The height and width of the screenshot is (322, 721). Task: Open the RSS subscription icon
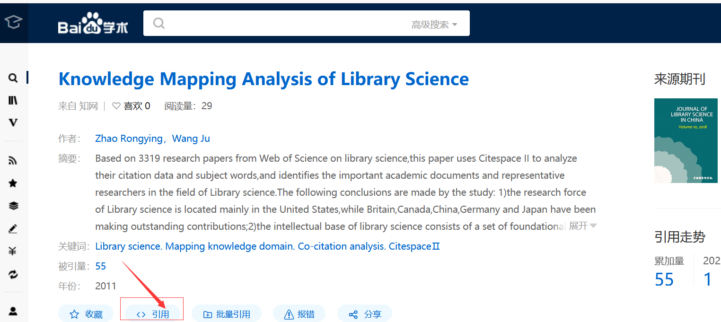point(13,160)
